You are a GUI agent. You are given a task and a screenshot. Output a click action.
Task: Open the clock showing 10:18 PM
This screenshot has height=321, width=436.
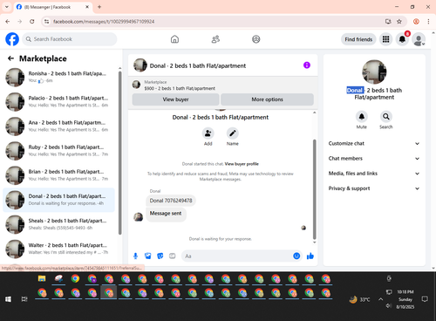click(x=405, y=299)
